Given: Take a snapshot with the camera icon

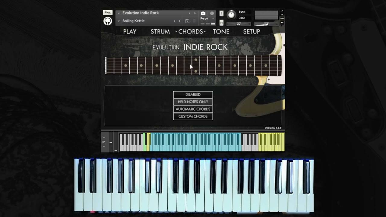Looking at the screenshot, I should pos(203,13).
